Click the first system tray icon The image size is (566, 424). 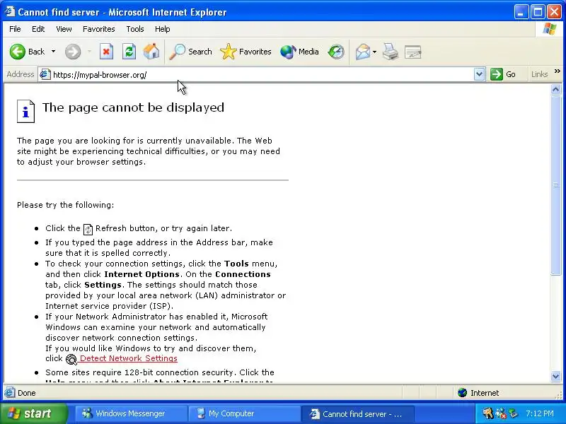coord(487,413)
